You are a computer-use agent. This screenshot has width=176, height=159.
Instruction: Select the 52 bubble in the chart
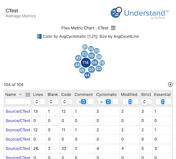coord(84,54)
